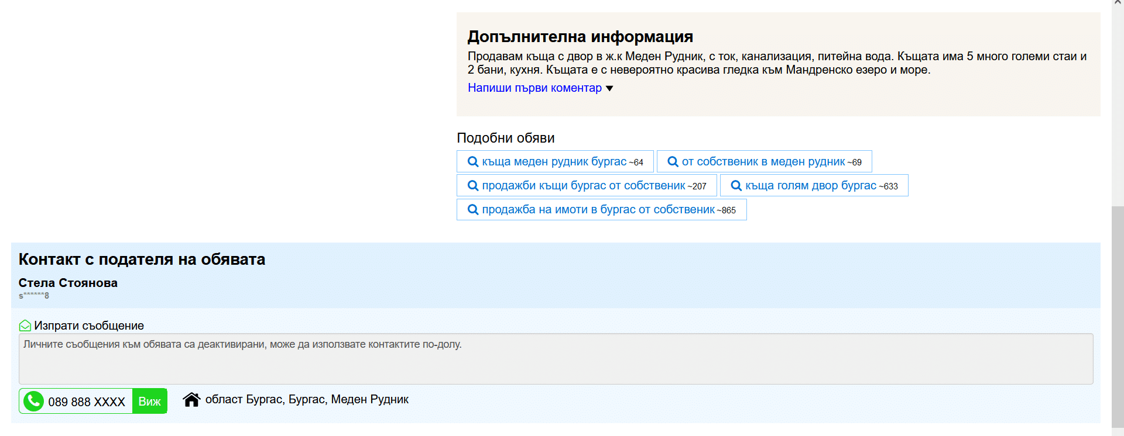Click magnifier icon beside 'къща голям двор бургас'
The height and width of the screenshot is (436, 1124).
click(736, 186)
